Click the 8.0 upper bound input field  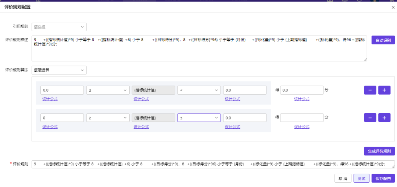244,90
